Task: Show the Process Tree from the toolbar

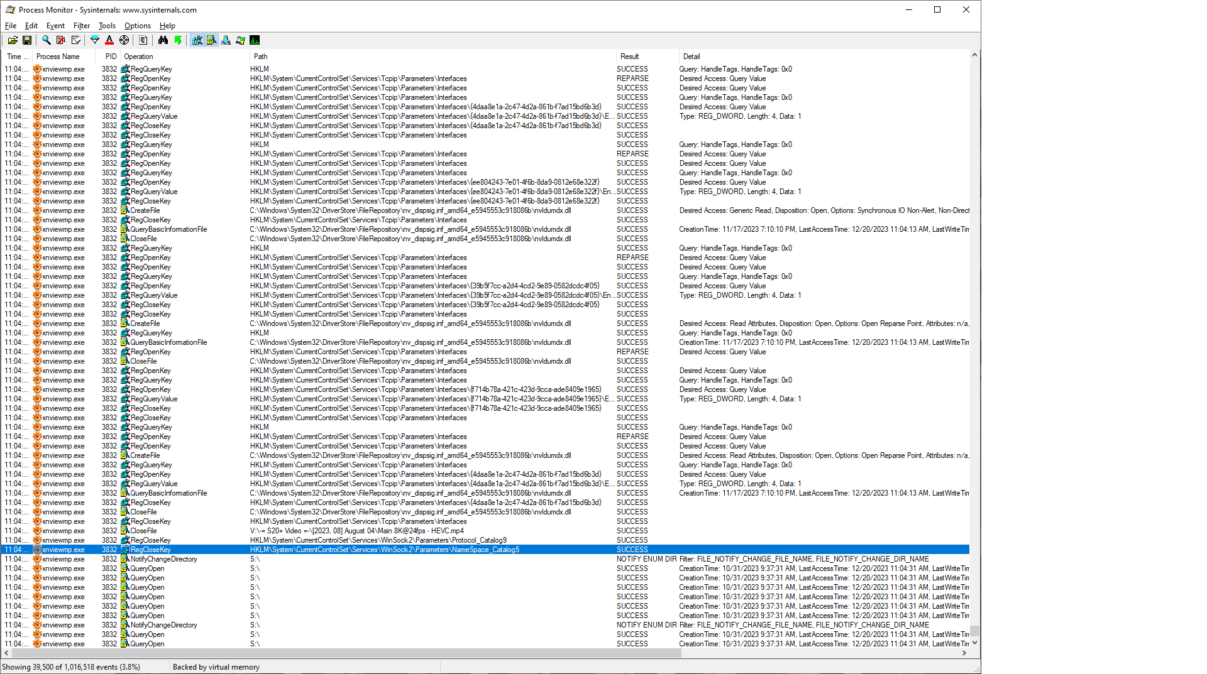Action: (143, 40)
